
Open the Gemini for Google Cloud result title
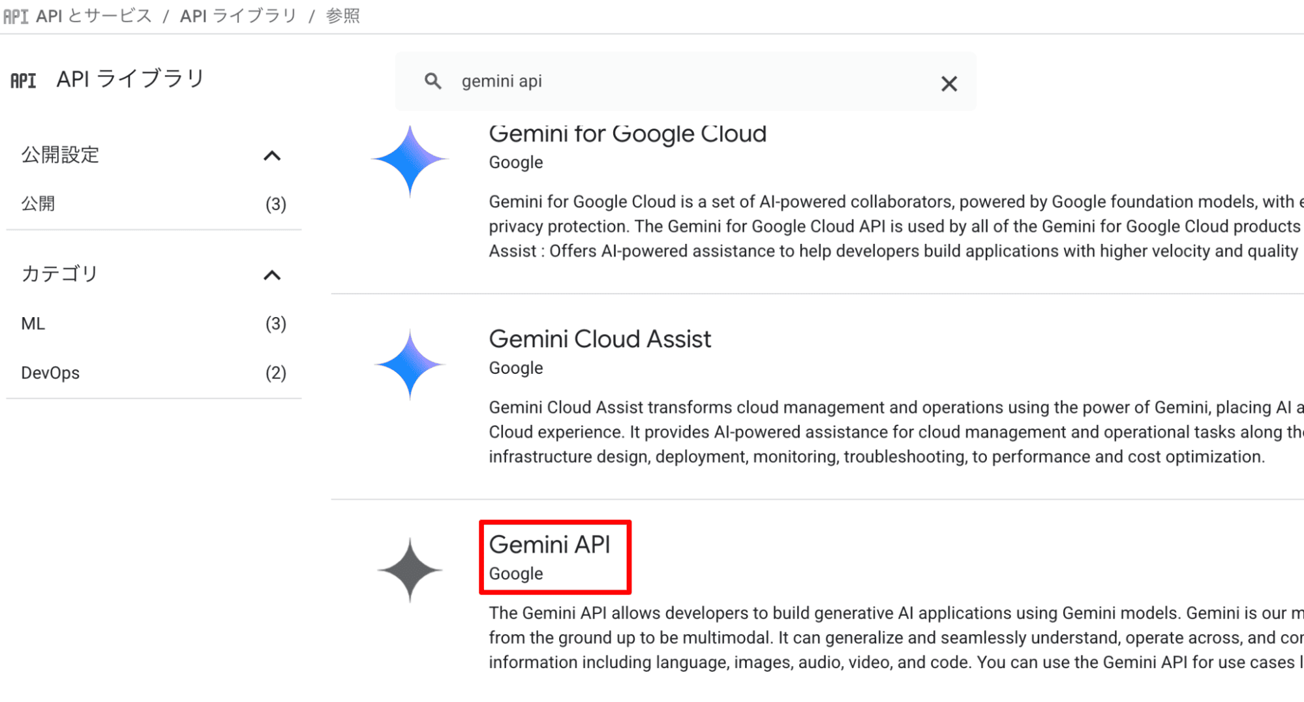[628, 134]
